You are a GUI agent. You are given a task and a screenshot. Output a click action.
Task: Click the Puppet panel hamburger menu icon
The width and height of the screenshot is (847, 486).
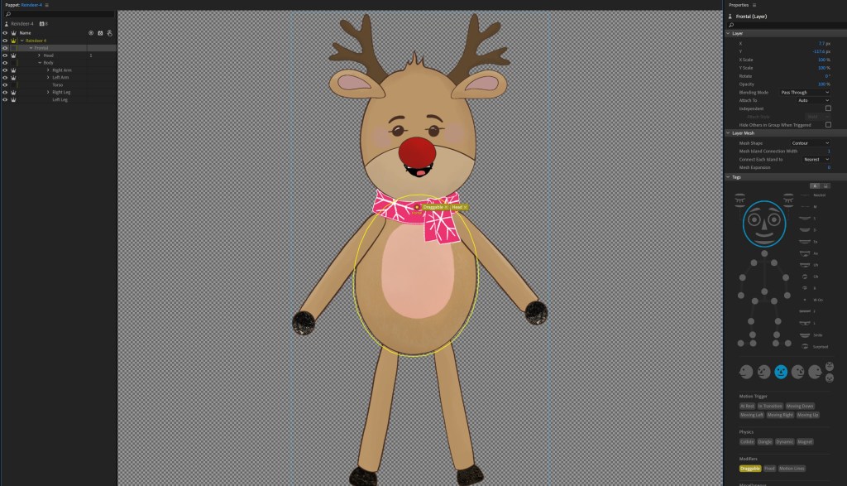click(47, 4)
